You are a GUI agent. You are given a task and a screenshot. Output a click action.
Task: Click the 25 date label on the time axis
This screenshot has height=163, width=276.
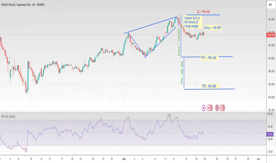tap(227, 159)
